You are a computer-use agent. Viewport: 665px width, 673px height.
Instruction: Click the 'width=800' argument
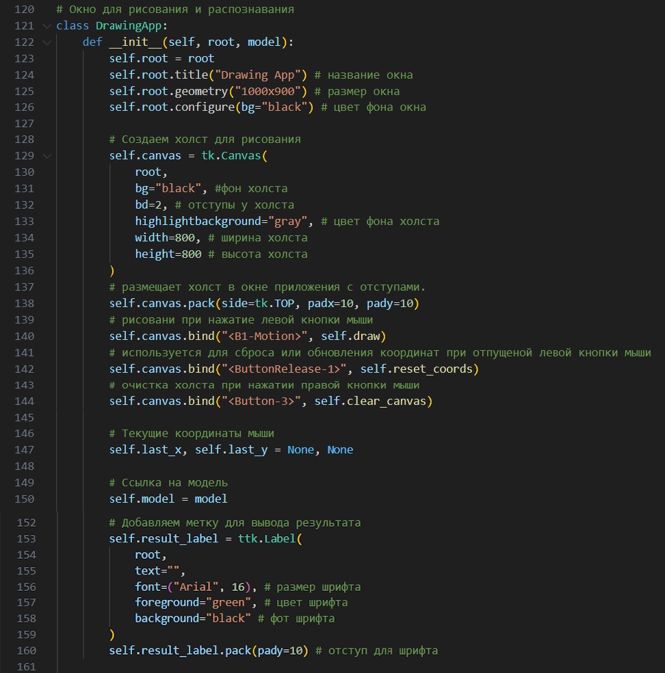tap(165, 238)
